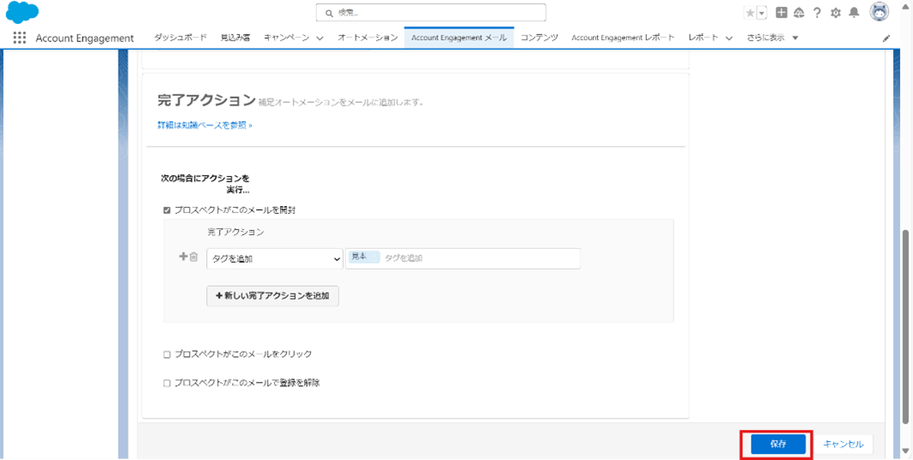Open the Account Engagement レポート tab
The width and height of the screenshot is (913, 460).
[x=623, y=38]
